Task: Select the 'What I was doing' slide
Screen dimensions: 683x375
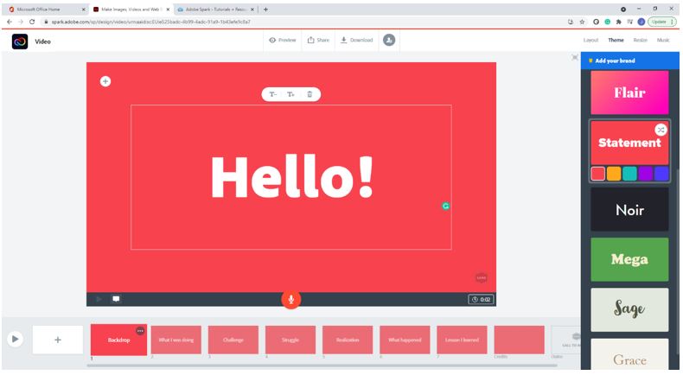Action: [176, 340]
